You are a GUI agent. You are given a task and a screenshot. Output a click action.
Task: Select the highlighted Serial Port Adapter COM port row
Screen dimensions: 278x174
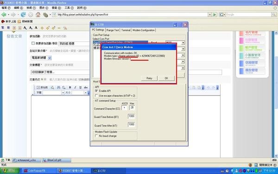[120, 42]
